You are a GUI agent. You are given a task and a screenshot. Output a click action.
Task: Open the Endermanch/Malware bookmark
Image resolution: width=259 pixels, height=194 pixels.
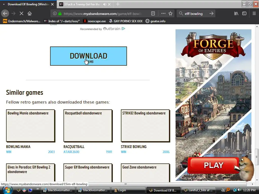[22, 21]
